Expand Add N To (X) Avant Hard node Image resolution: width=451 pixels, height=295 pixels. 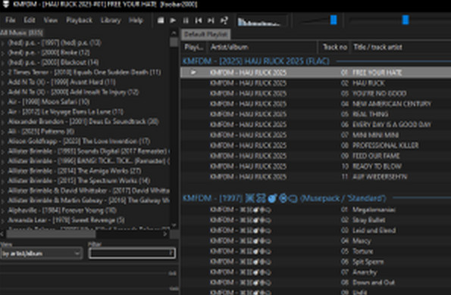2,82
